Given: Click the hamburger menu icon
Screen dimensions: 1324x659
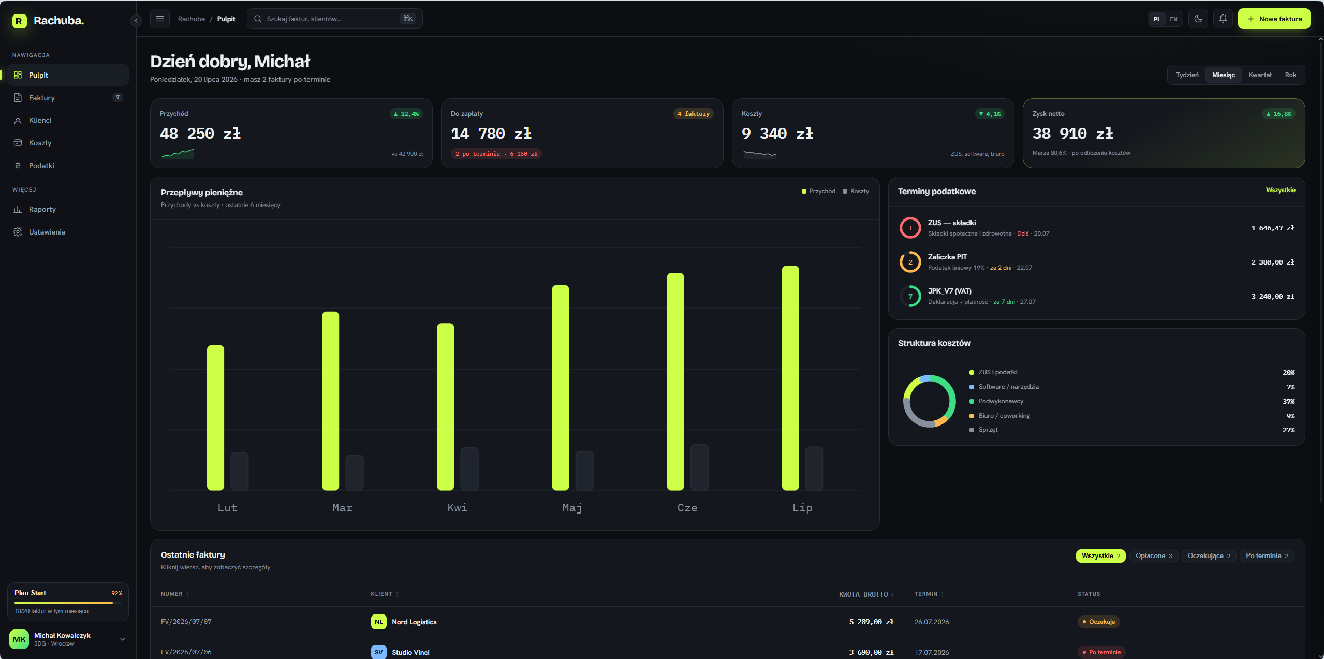Looking at the screenshot, I should [x=160, y=19].
